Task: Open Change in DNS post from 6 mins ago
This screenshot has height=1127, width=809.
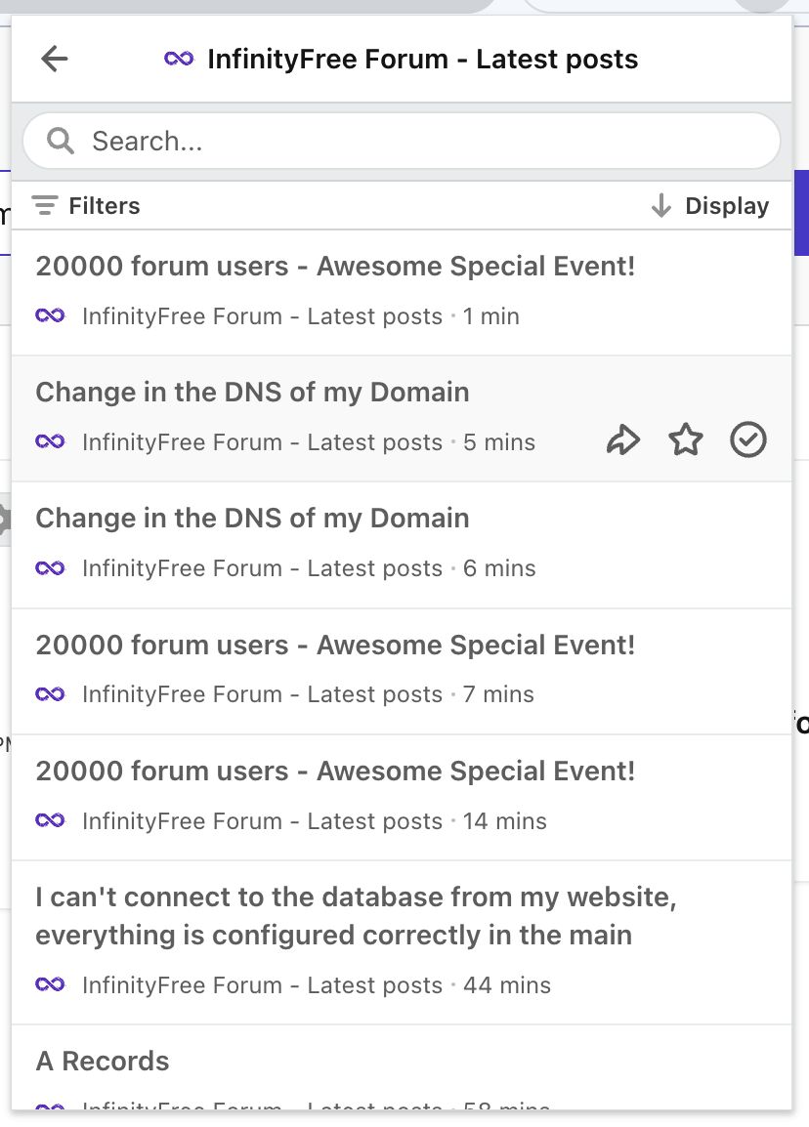Action: click(x=252, y=519)
